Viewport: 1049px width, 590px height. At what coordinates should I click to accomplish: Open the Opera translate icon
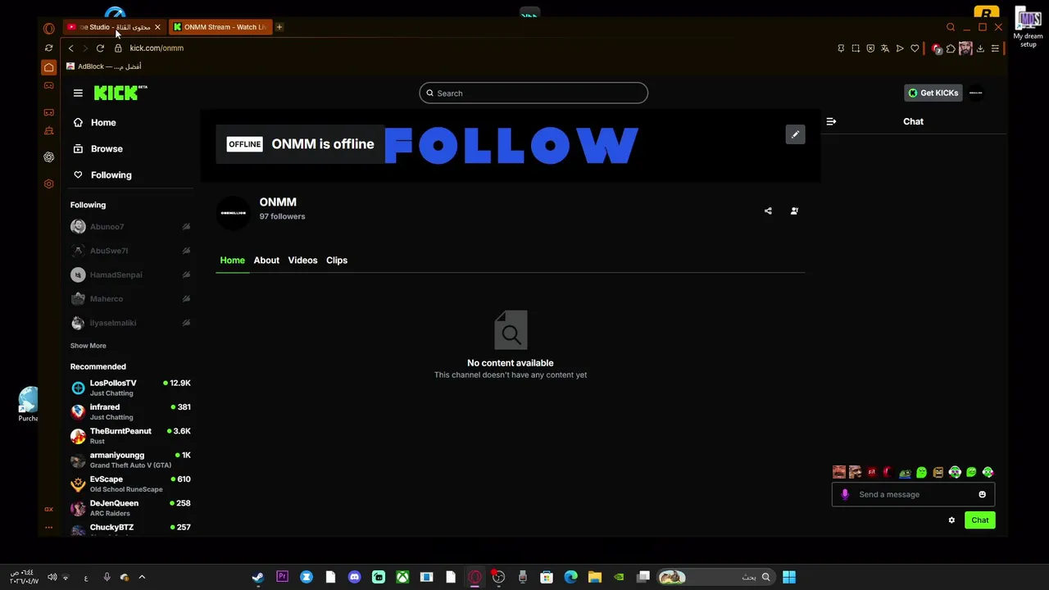point(885,48)
